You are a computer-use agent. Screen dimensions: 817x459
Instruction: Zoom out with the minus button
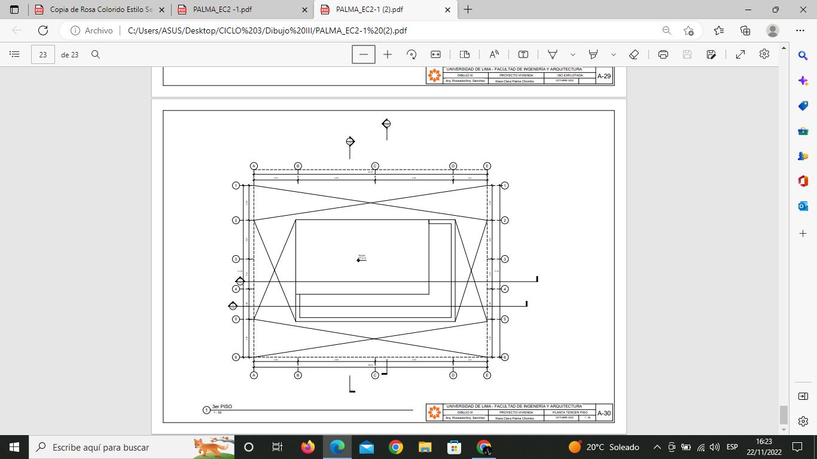(364, 54)
